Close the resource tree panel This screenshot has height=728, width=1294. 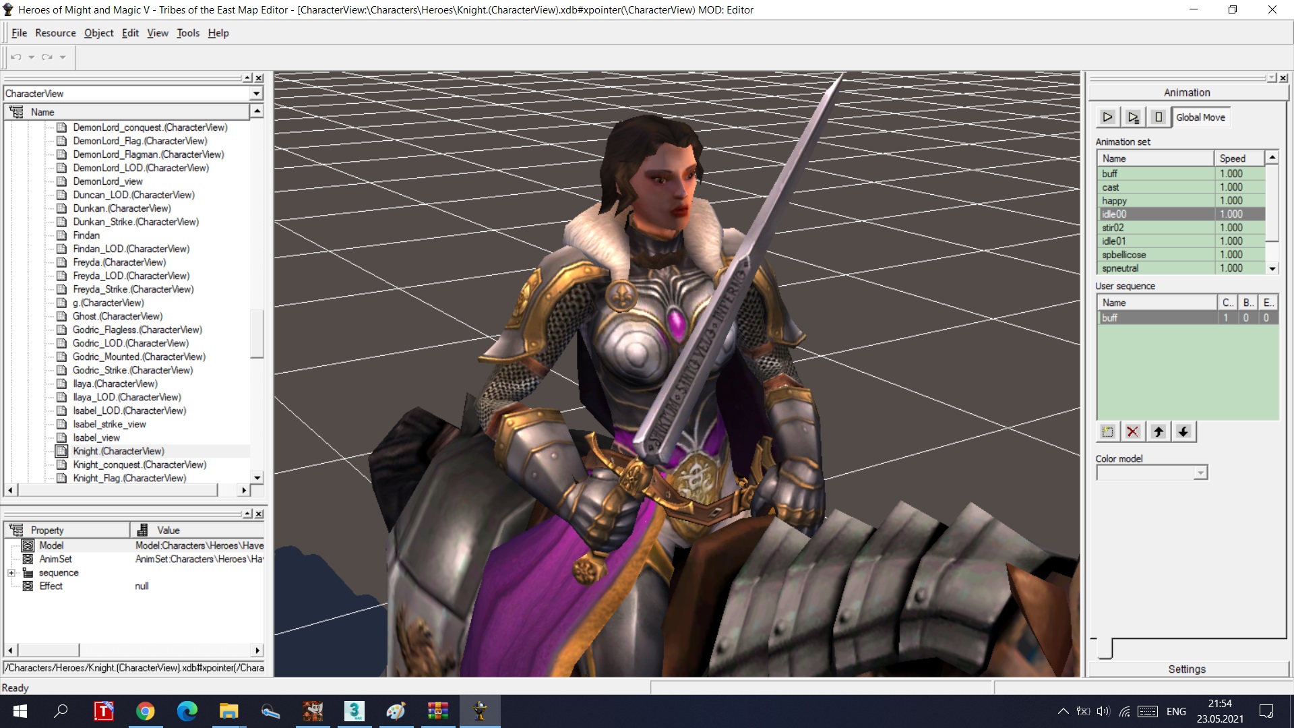click(259, 78)
